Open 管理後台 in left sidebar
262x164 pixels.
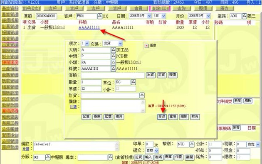10,135
